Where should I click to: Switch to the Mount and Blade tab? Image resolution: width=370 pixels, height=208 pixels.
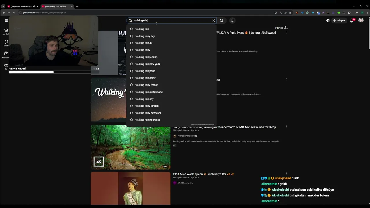point(21,6)
